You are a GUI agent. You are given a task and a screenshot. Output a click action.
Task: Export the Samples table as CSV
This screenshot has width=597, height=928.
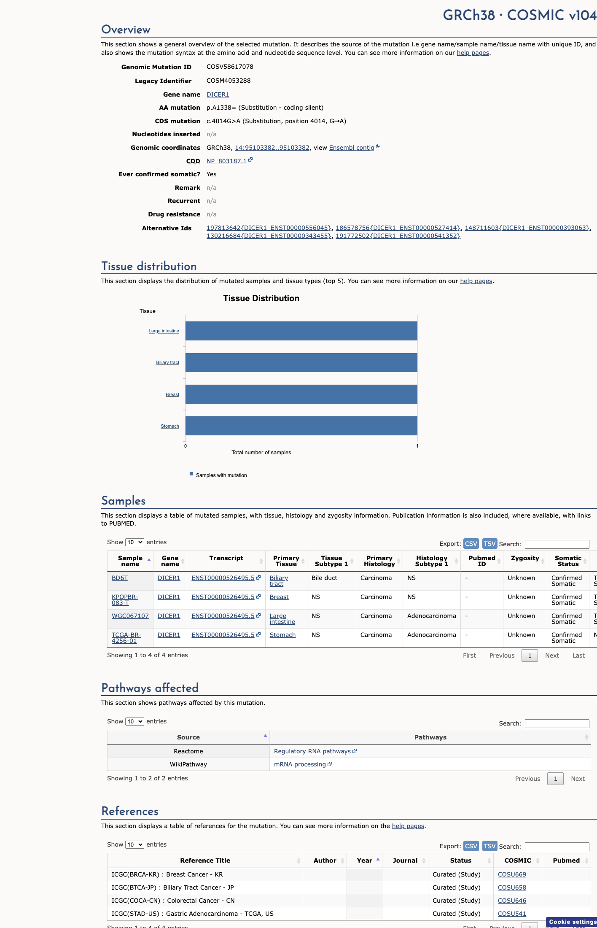click(471, 544)
